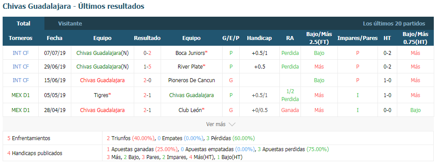This screenshot has width=436, height=163.
Task: Click the Handicap column header
Action: (x=259, y=38)
